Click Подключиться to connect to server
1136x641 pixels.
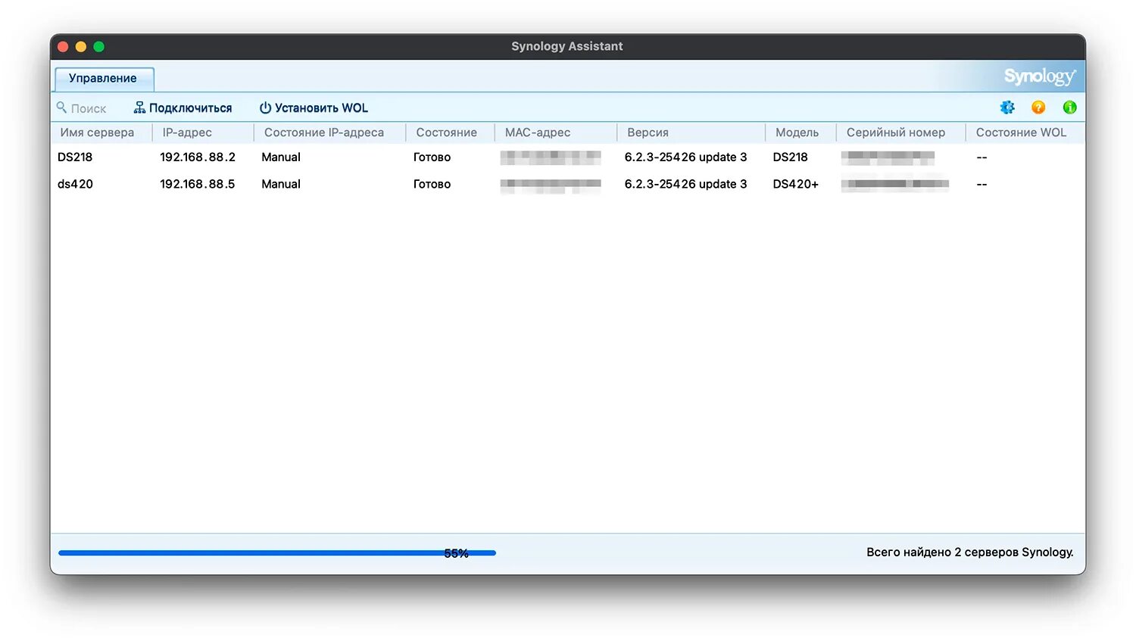coord(183,108)
